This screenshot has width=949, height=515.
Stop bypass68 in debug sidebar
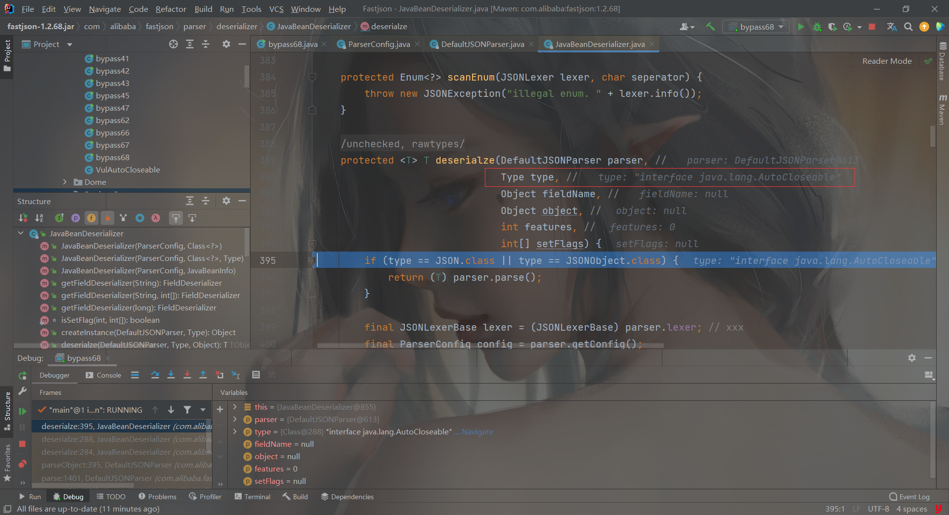tap(22, 444)
